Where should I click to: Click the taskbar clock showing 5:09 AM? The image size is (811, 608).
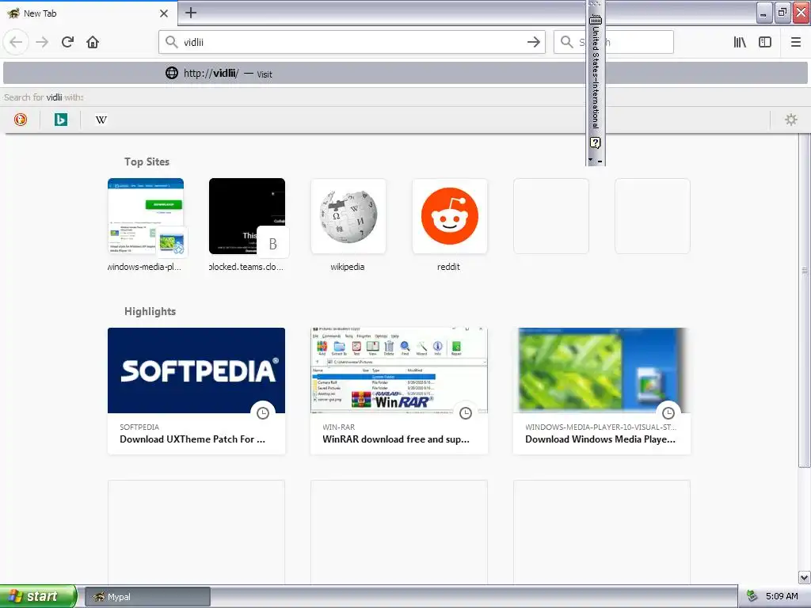782,596
